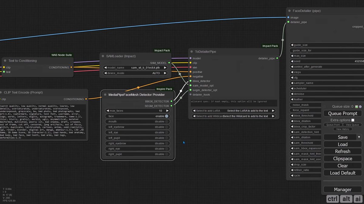Screen dimensions: 364x204
Task: Collapse the SAMLoader (Impact) node via its title dot
Action: tap(103, 56)
